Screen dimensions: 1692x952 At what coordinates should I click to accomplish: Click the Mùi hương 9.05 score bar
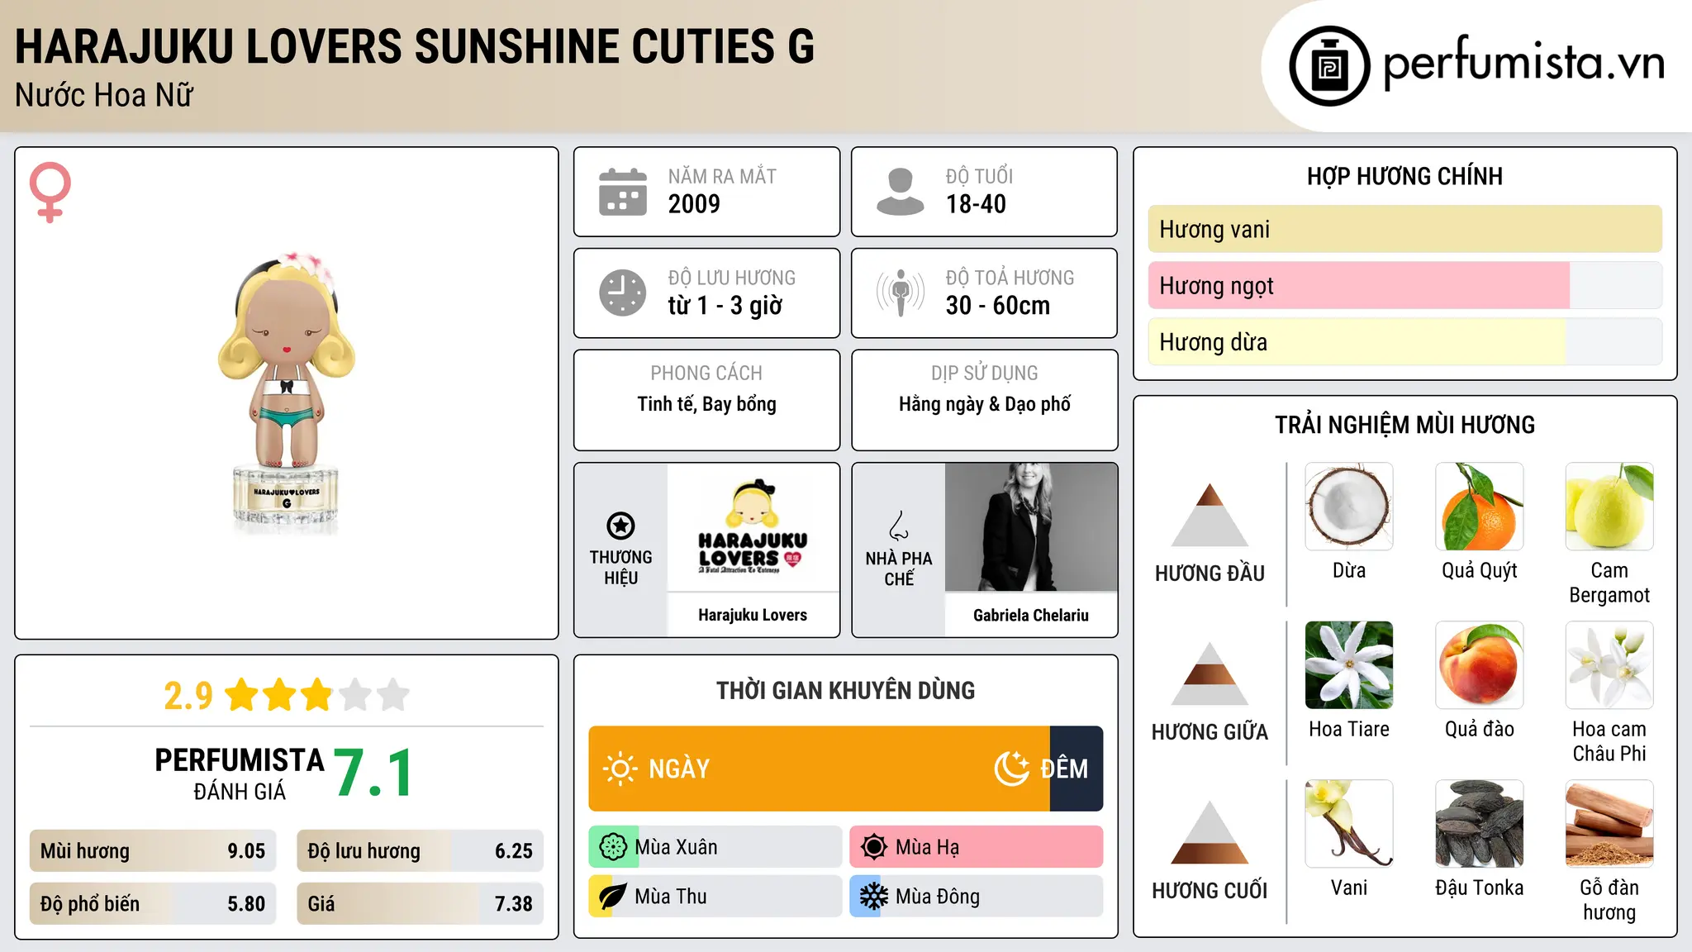pos(153,851)
